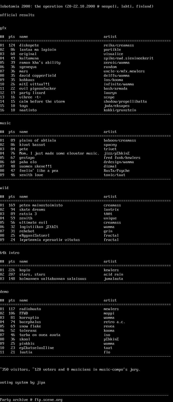
Task: Select the 'evil pigeonfucker' entry row
Action: [38, 89]
